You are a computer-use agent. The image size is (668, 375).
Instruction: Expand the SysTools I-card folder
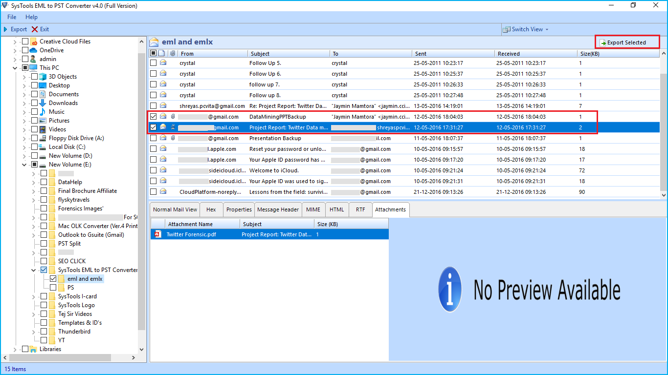pyautogui.click(x=34, y=296)
